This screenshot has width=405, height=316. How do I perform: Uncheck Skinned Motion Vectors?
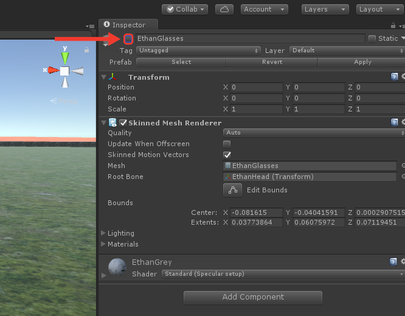point(227,155)
